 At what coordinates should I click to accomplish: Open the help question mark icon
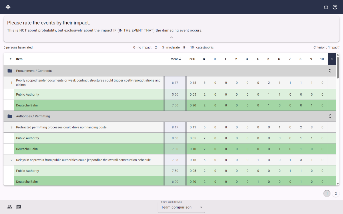point(335,7)
